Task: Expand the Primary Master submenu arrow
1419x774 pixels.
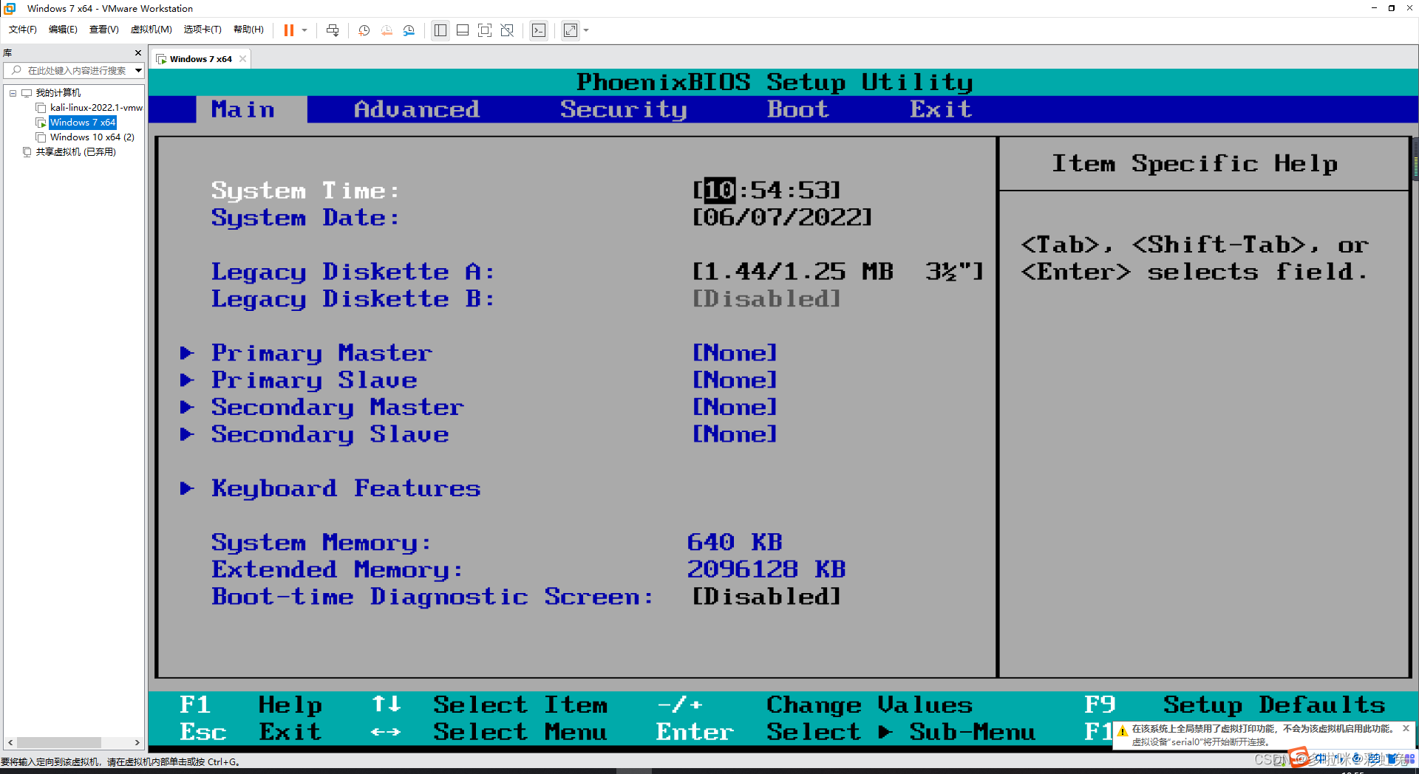Action: pyautogui.click(x=187, y=353)
